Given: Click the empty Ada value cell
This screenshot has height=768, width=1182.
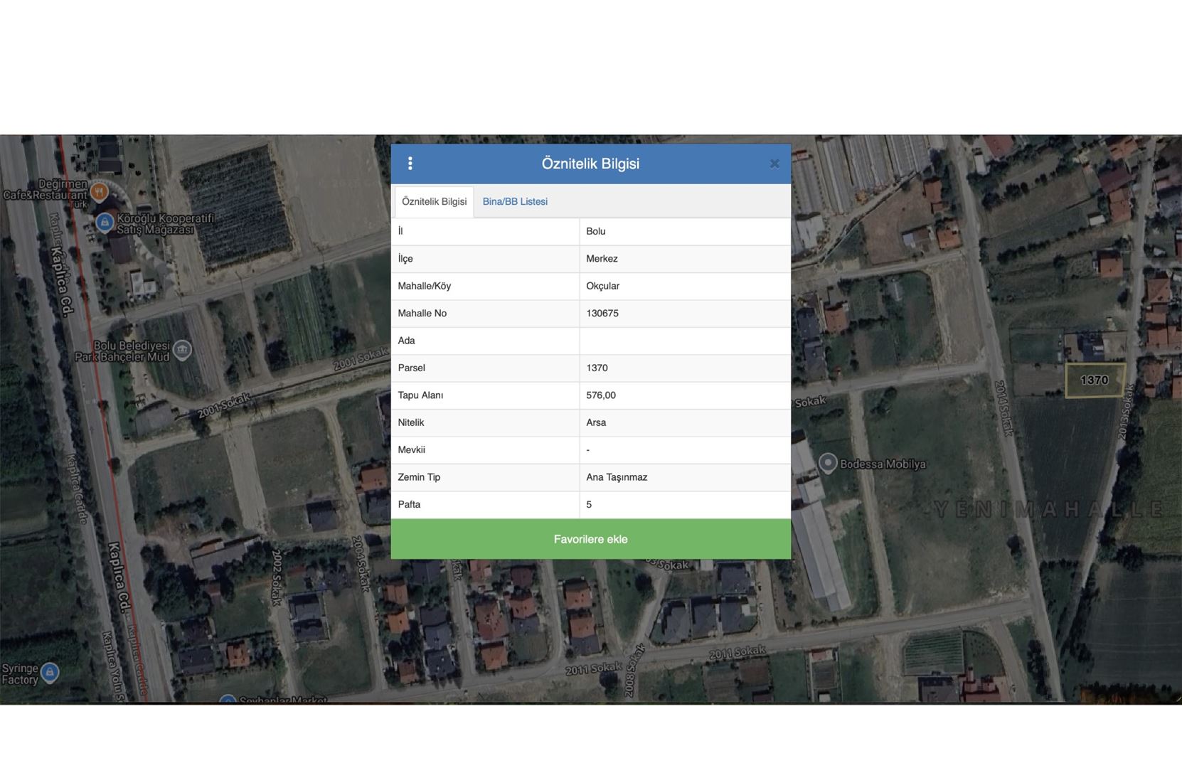Looking at the screenshot, I should (x=684, y=341).
